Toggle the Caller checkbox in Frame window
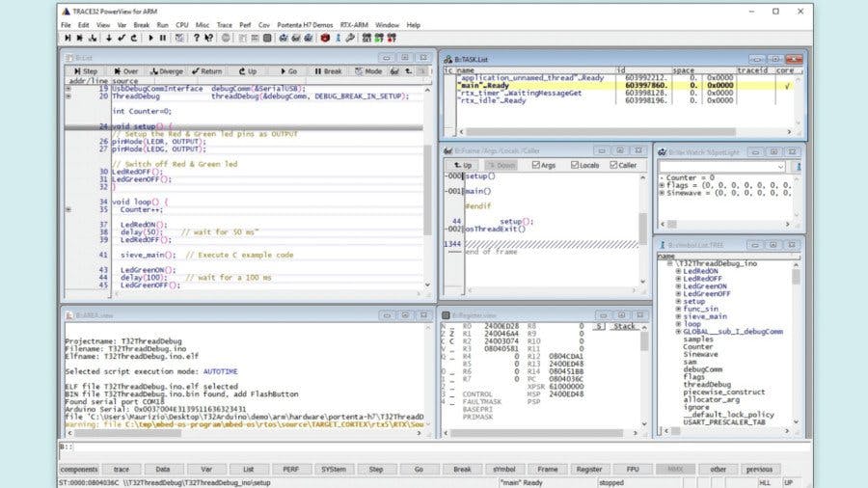The width and height of the screenshot is (868, 488). pos(613,165)
